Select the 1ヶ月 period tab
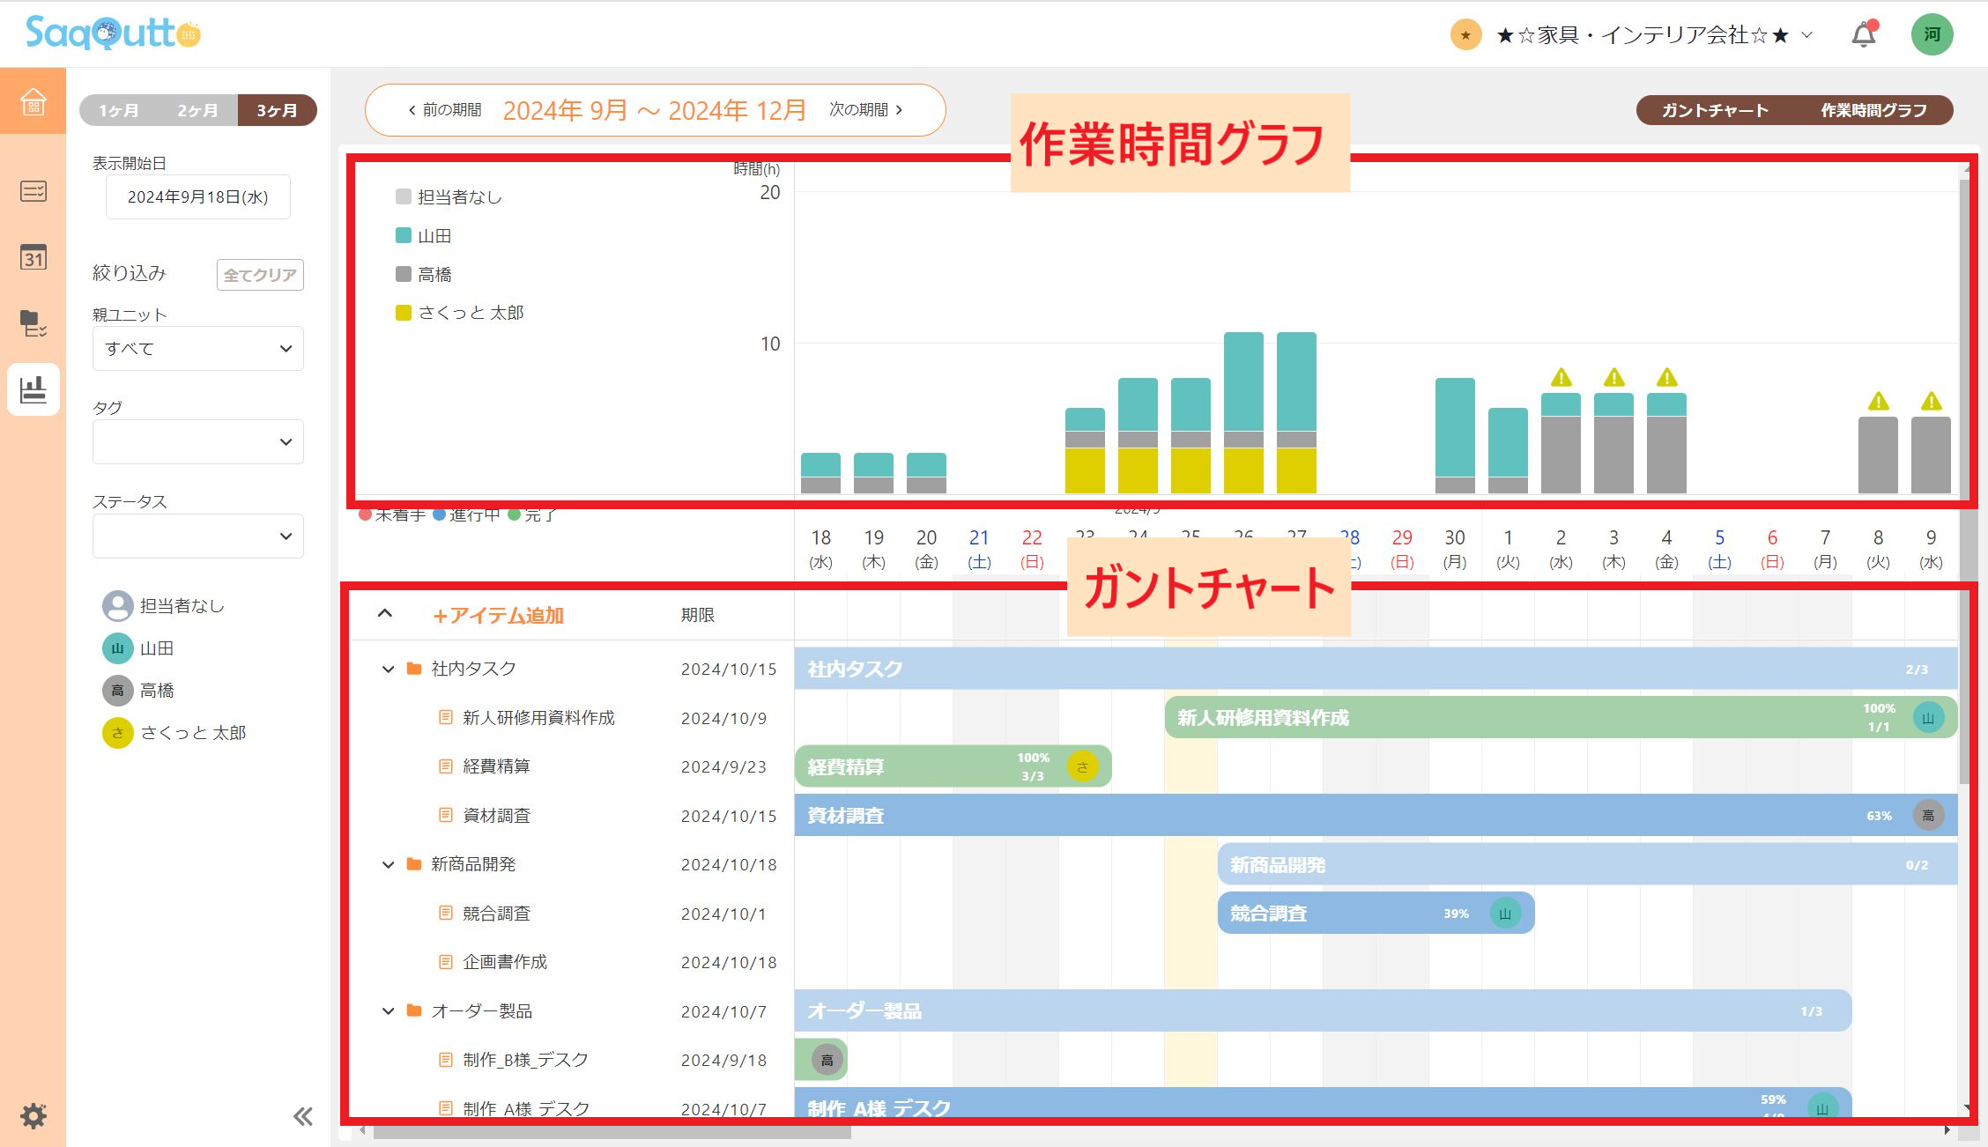The image size is (1988, 1147). pos(119,110)
